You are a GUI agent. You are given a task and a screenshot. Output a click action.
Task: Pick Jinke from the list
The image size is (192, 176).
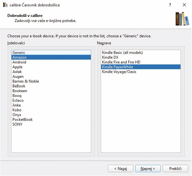coord(51,105)
